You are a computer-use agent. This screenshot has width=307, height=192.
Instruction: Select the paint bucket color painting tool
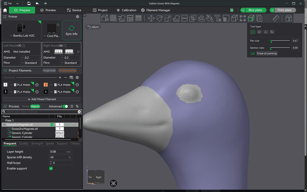pyautogui.click(x=210, y=18)
